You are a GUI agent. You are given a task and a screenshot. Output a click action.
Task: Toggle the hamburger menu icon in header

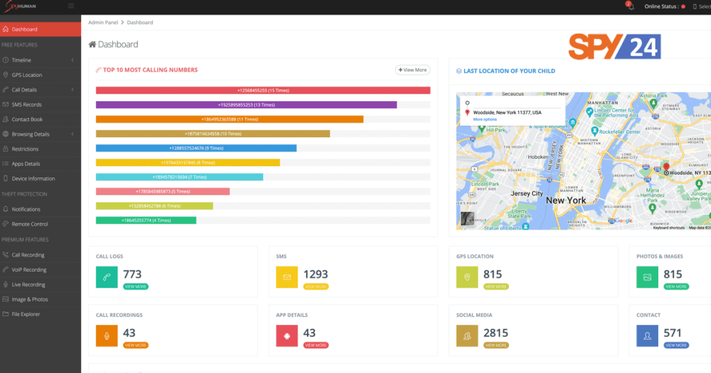72,6
